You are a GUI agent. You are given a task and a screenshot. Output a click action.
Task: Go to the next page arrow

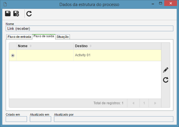point(155,103)
